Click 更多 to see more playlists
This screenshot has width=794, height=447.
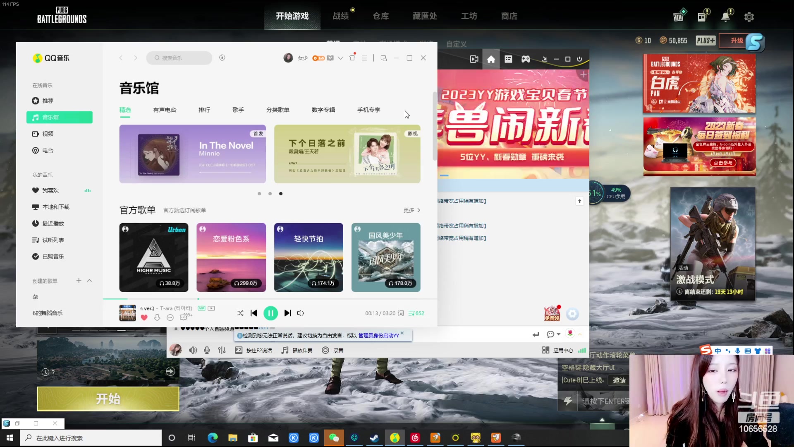[x=412, y=210]
